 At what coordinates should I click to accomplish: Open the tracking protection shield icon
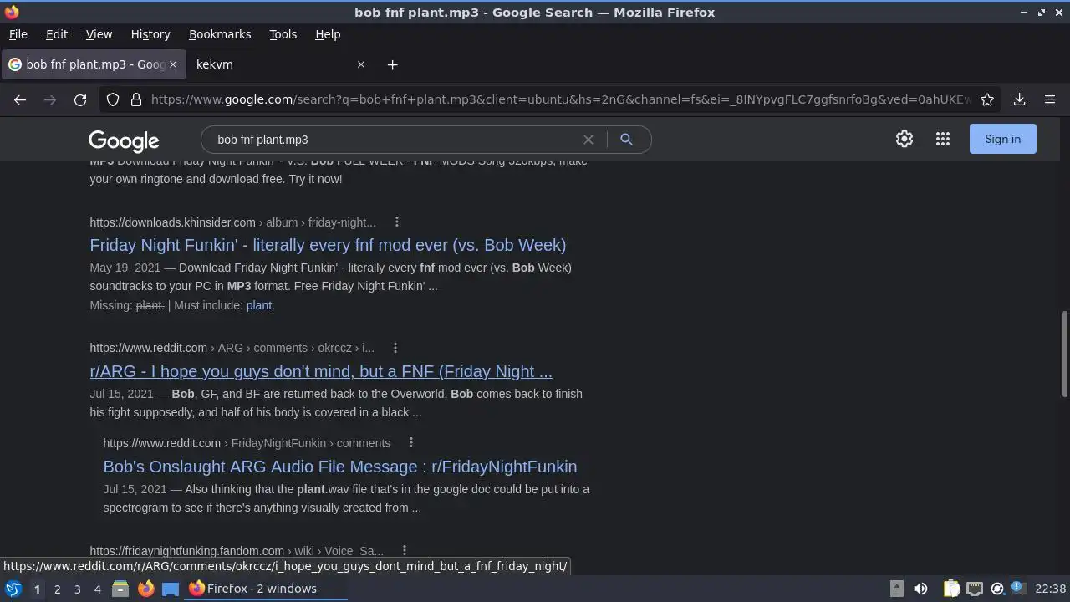point(113,99)
